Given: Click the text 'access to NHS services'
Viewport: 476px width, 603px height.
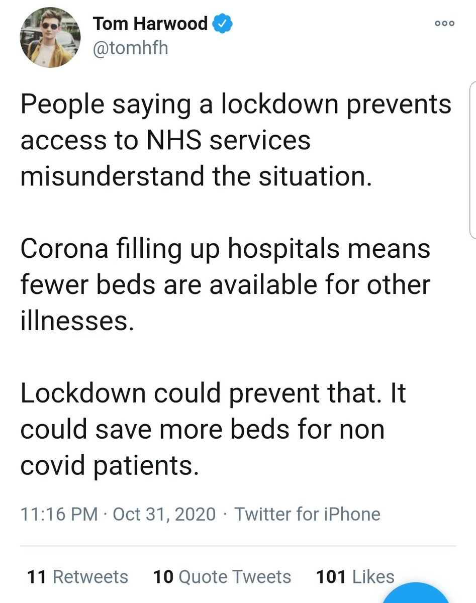Looking at the screenshot, I should [x=165, y=141].
